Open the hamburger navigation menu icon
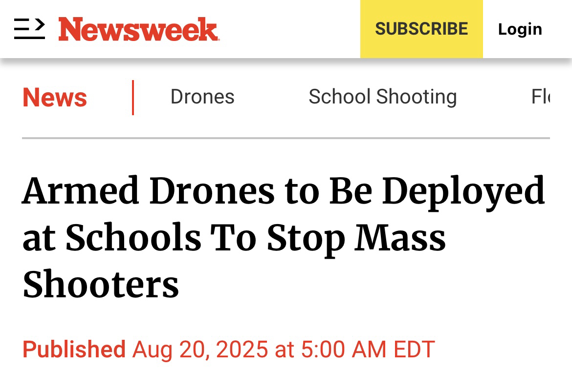The width and height of the screenshot is (572, 392). (29, 28)
